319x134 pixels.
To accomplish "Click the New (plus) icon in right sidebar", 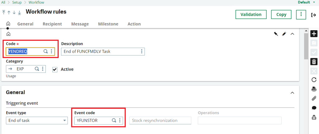I will coord(314,34).
